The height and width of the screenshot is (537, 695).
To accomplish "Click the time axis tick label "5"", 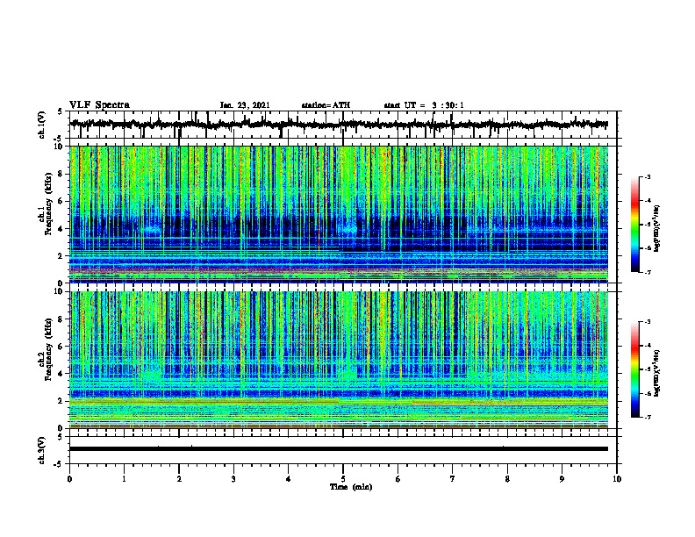I will 343,479.
